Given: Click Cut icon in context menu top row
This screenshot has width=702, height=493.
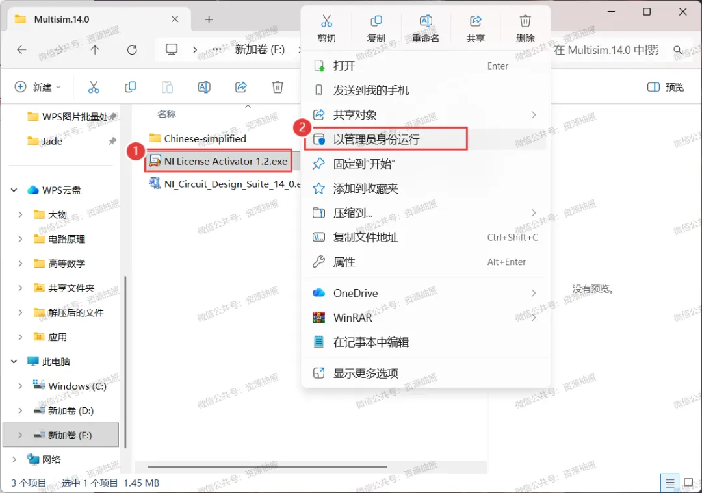Looking at the screenshot, I should pyautogui.click(x=326, y=21).
